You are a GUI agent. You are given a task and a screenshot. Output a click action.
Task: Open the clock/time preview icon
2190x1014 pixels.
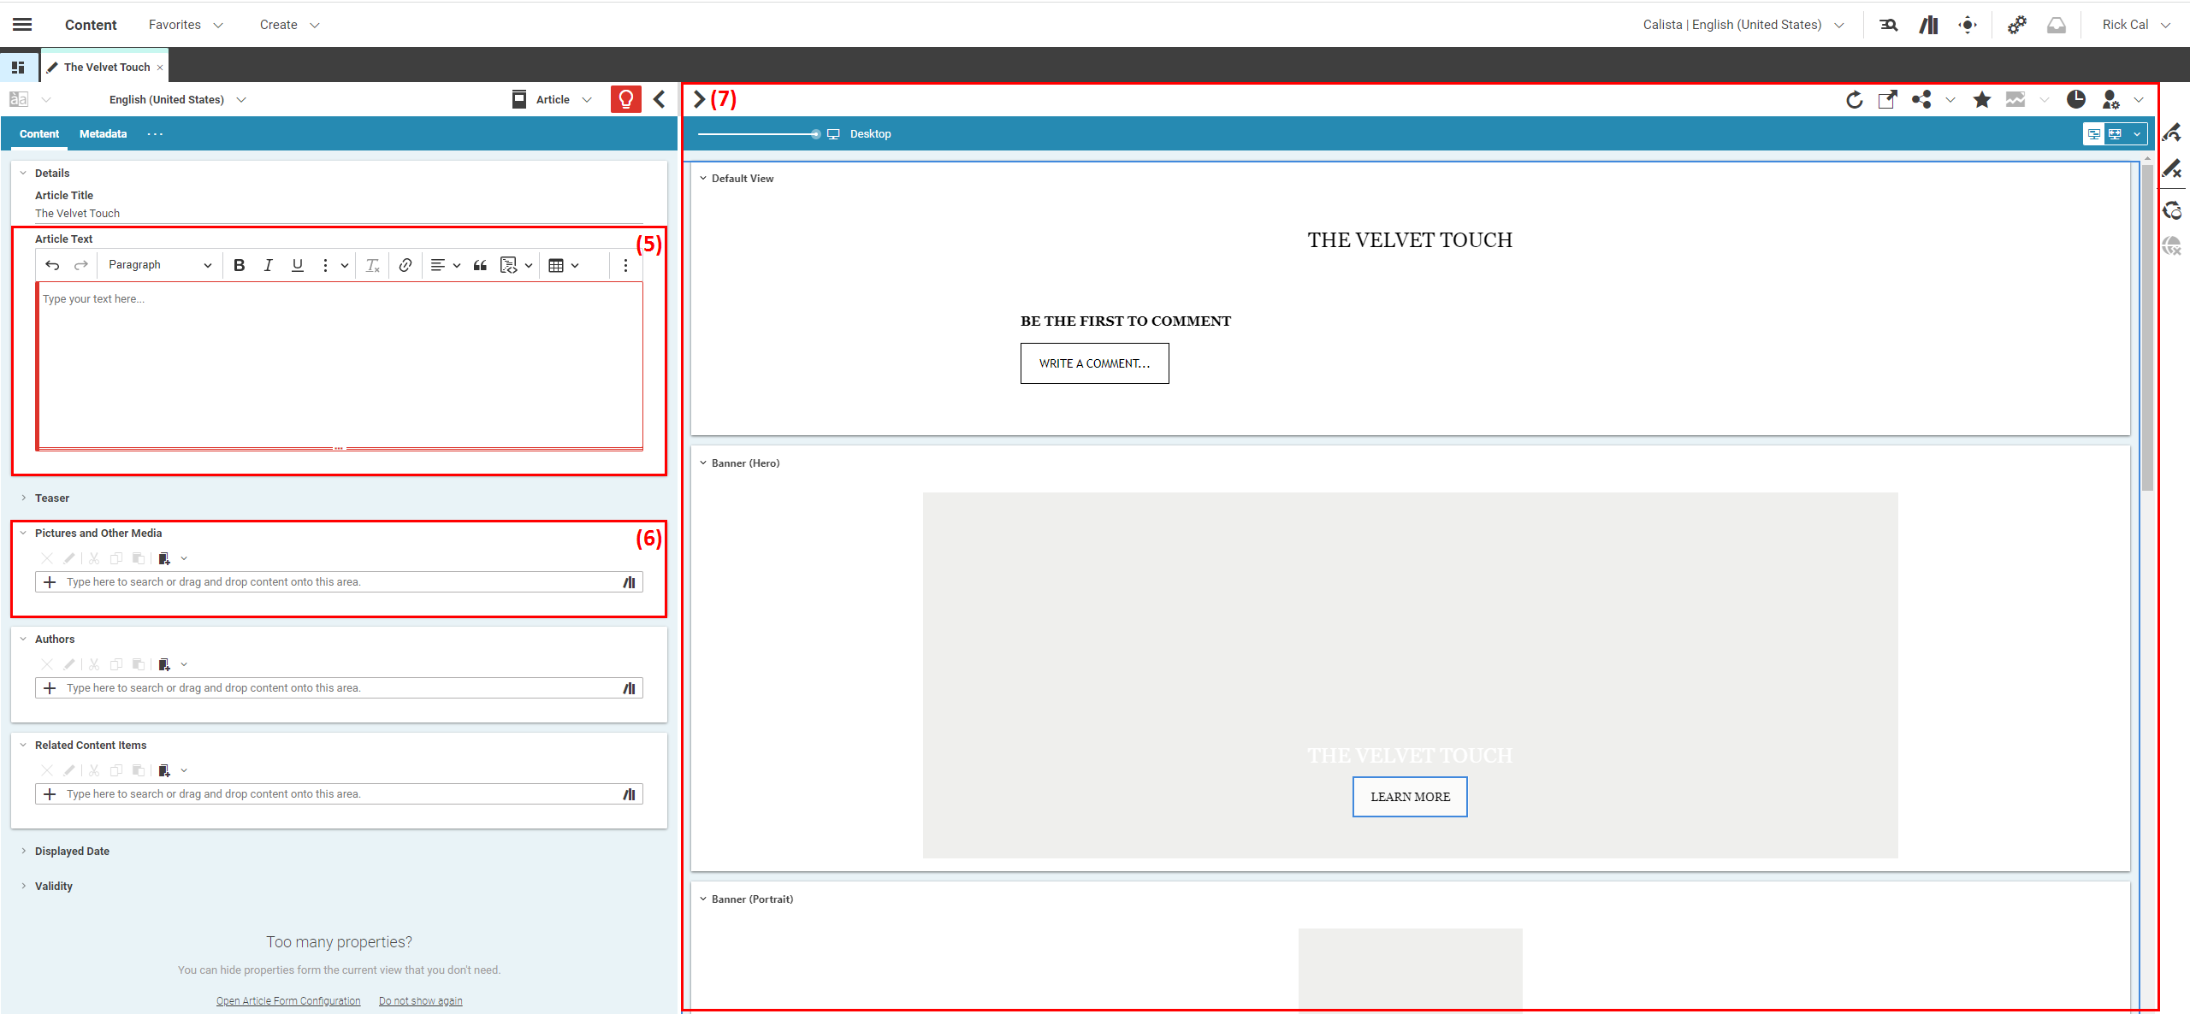coord(2076,99)
